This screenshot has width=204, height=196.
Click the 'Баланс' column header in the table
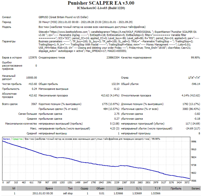pyautogui.click(x=191, y=188)
